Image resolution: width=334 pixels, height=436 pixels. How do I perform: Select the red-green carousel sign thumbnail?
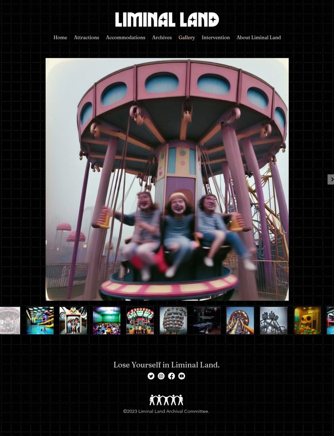click(140, 320)
